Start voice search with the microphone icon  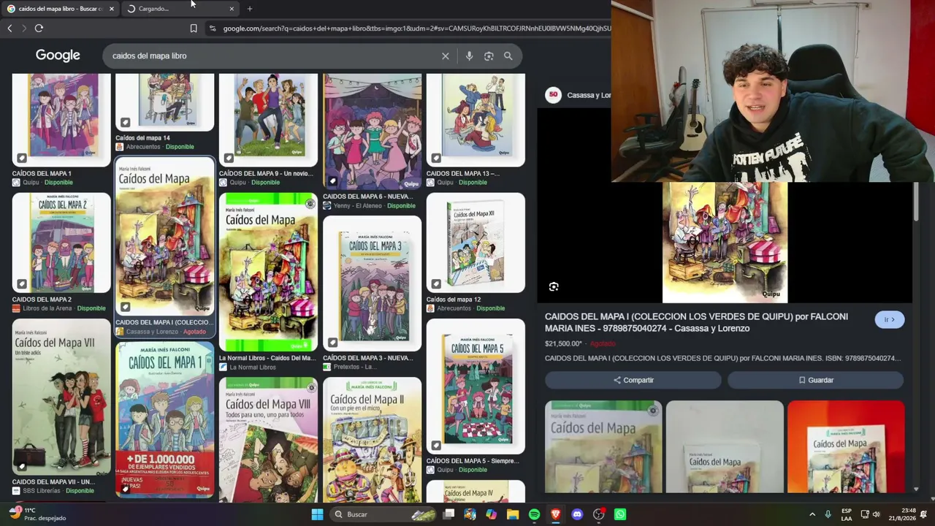tap(469, 56)
